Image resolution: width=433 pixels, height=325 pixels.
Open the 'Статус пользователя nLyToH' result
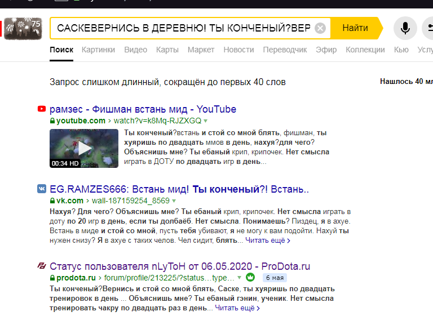point(180,266)
